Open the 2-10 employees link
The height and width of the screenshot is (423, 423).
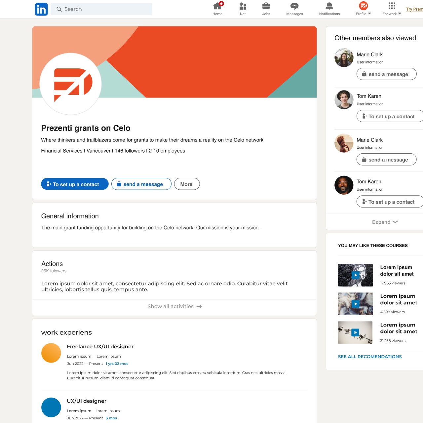167,151
